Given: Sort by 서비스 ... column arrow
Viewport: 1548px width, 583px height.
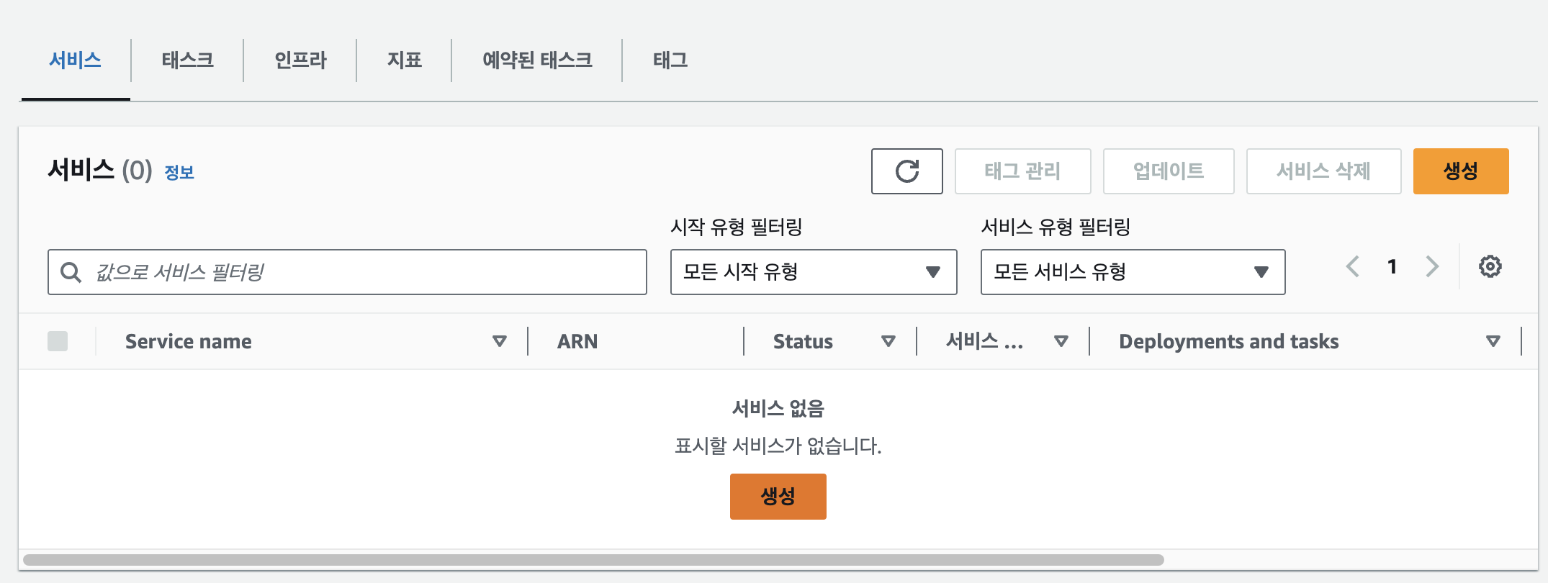Looking at the screenshot, I should pyautogui.click(x=1061, y=341).
